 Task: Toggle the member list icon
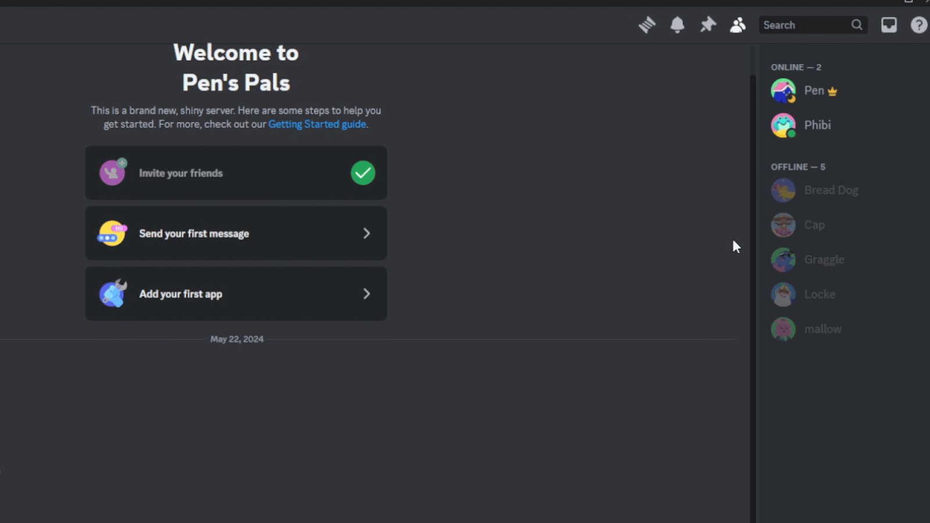click(x=738, y=25)
